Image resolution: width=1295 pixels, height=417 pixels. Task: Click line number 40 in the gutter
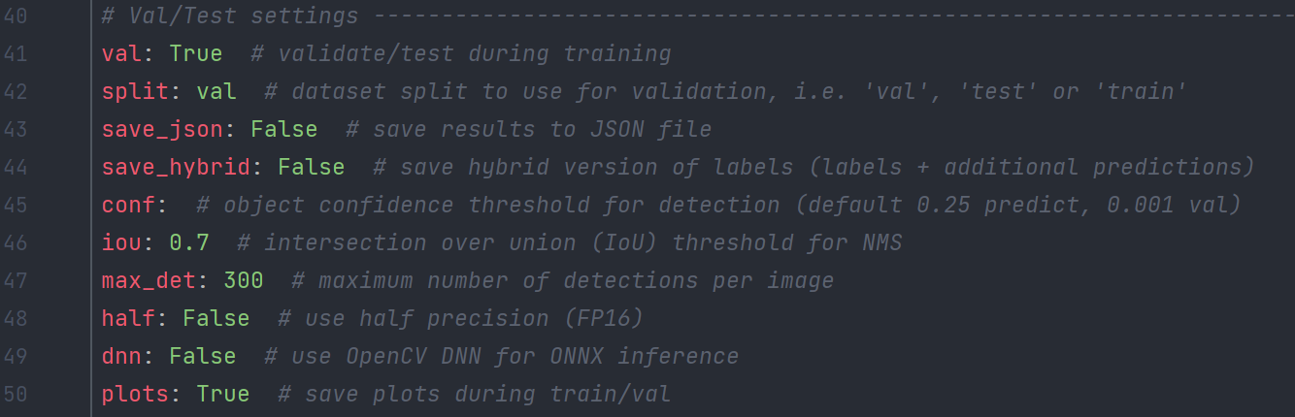tap(17, 16)
